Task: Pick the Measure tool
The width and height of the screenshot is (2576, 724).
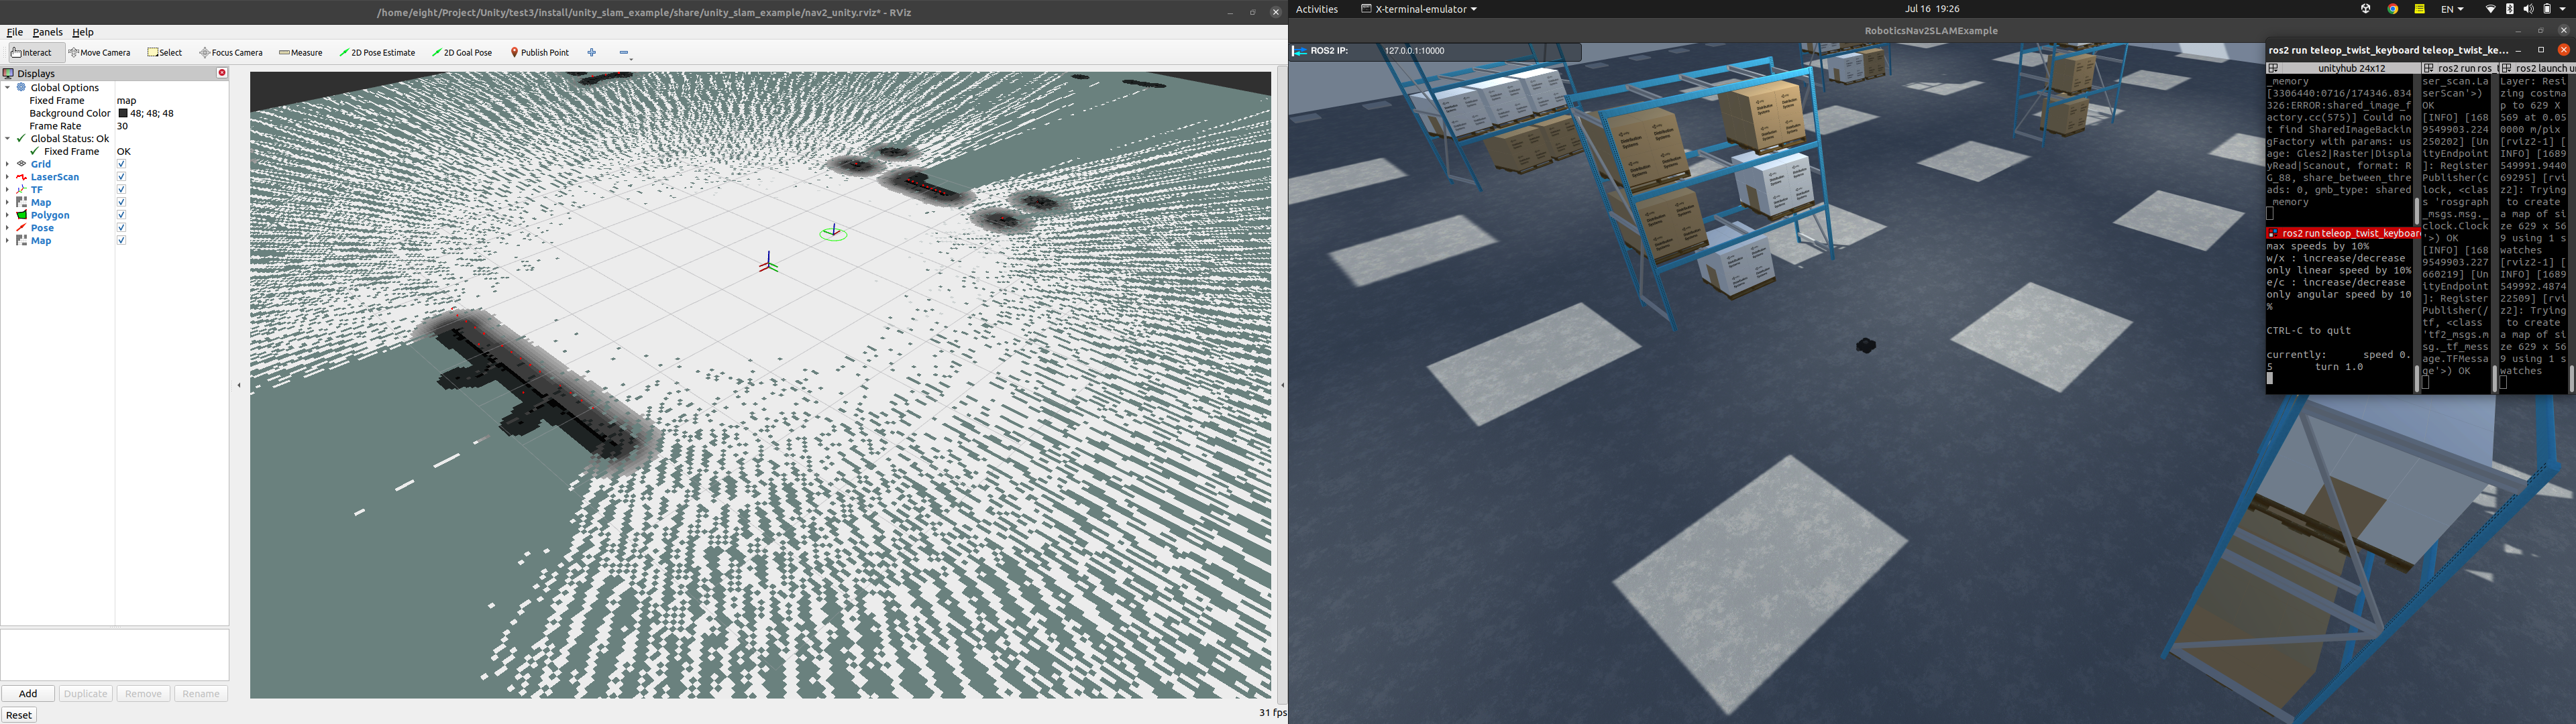Action: point(301,53)
